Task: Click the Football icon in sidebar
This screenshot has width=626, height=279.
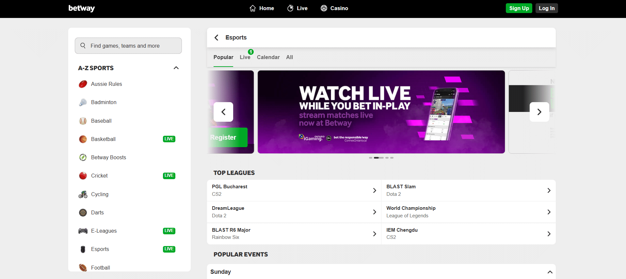Action: [x=83, y=268]
